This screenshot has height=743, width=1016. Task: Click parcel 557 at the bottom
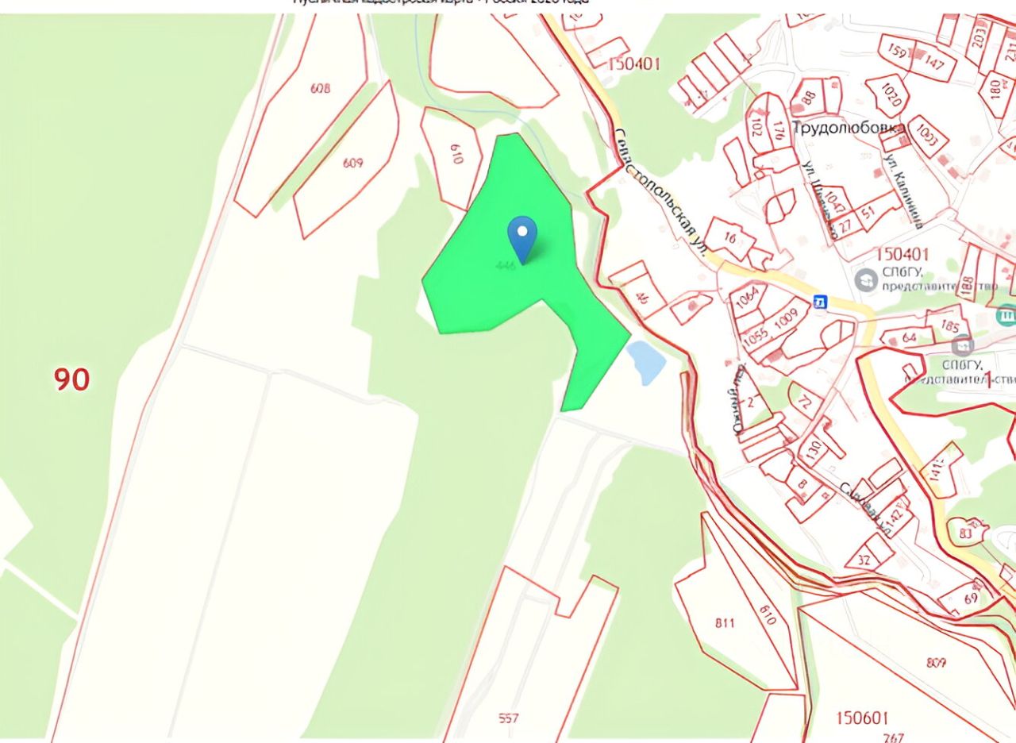pyautogui.click(x=509, y=718)
